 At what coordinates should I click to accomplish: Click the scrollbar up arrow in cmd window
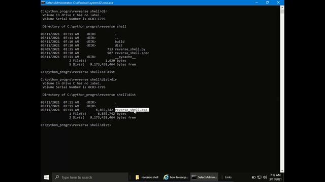pyautogui.click(x=282, y=8)
